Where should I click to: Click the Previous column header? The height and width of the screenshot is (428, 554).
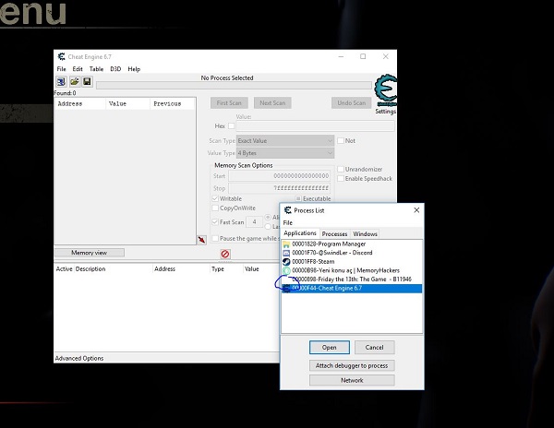pyautogui.click(x=172, y=103)
